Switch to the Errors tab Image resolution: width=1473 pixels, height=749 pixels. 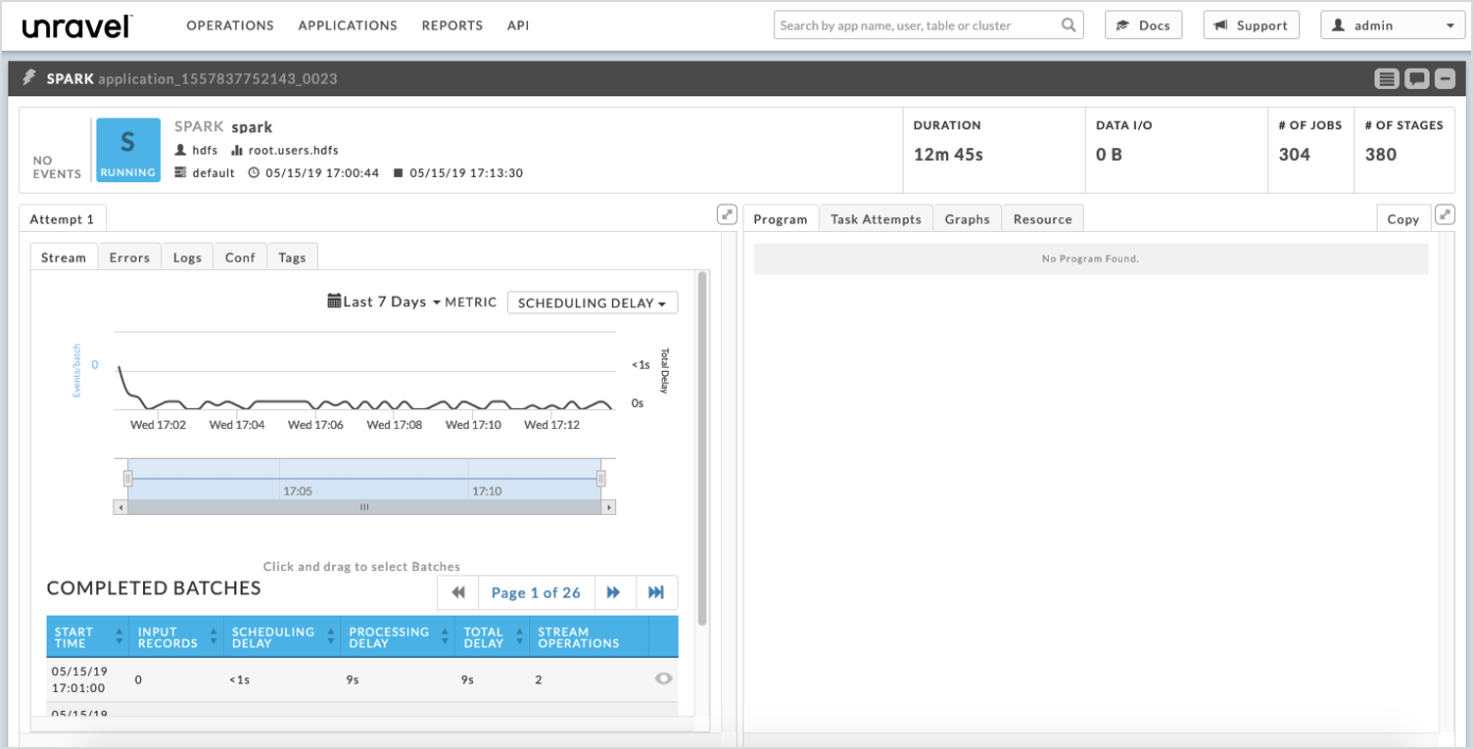tap(129, 257)
